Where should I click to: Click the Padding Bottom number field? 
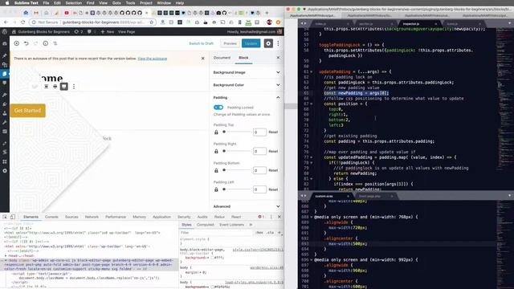(x=259, y=170)
